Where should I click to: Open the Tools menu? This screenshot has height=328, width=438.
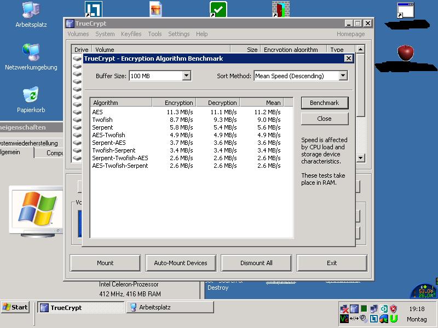[155, 34]
